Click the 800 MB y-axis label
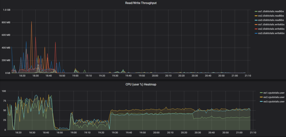This screenshot has height=137, width=286. [x=7, y=22]
